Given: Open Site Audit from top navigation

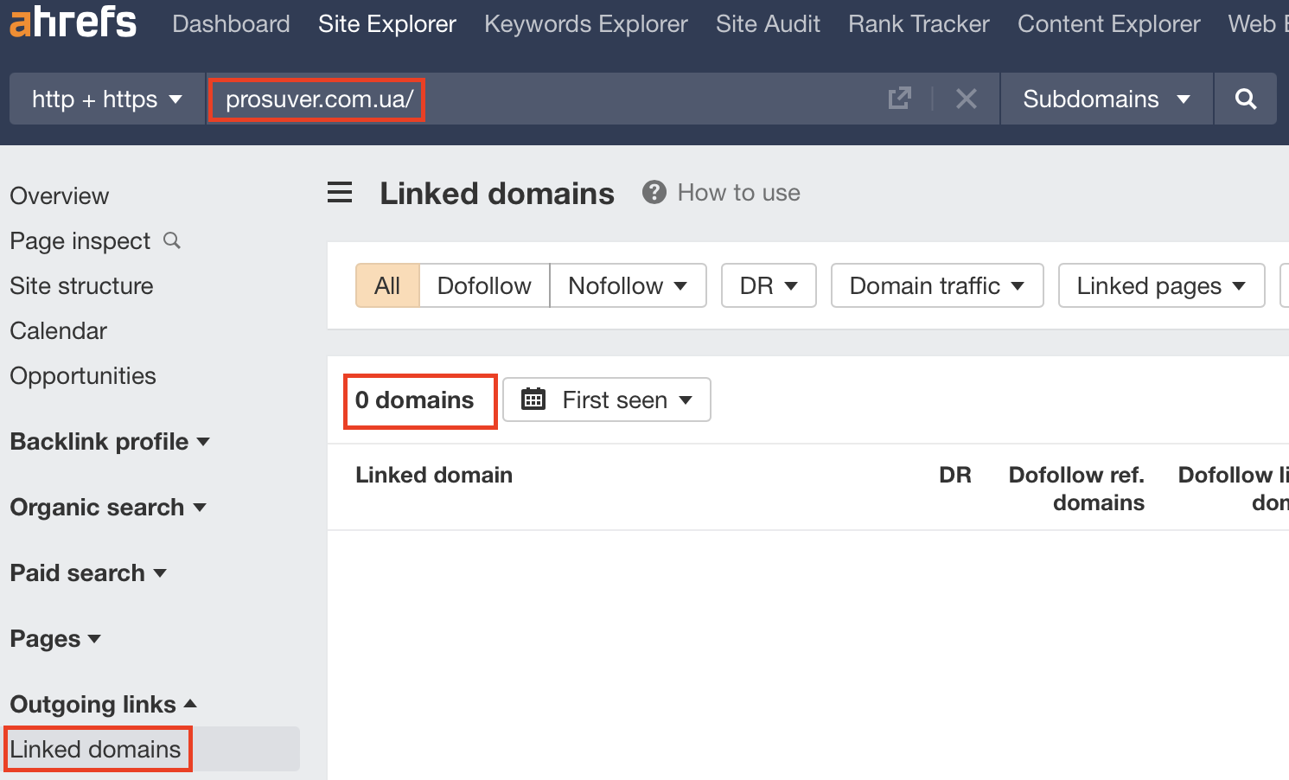Looking at the screenshot, I should (x=768, y=24).
